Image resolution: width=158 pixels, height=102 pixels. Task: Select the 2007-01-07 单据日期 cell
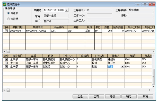18,31
